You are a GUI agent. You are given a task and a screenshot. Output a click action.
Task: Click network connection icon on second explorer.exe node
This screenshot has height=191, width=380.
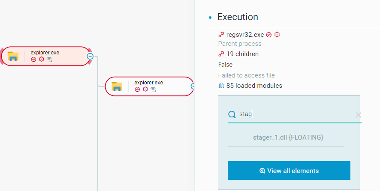[x=153, y=90]
